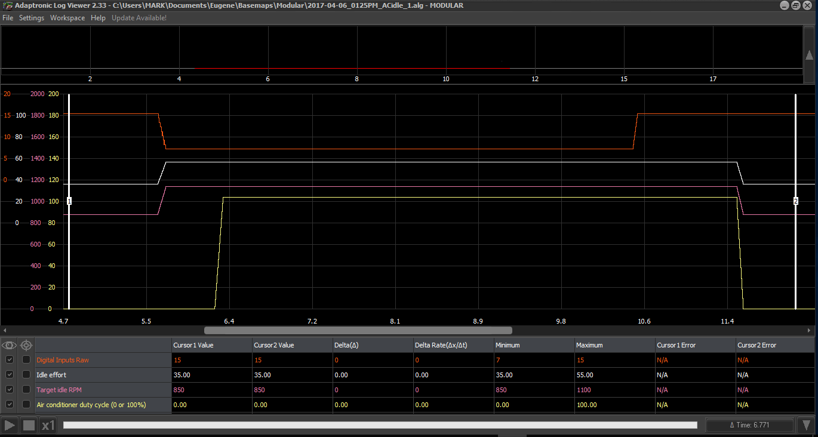This screenshot has height=437, width=818.
Task: Restore down the window via title bar button
Action: pyautogui.click(x=796, y=5)
